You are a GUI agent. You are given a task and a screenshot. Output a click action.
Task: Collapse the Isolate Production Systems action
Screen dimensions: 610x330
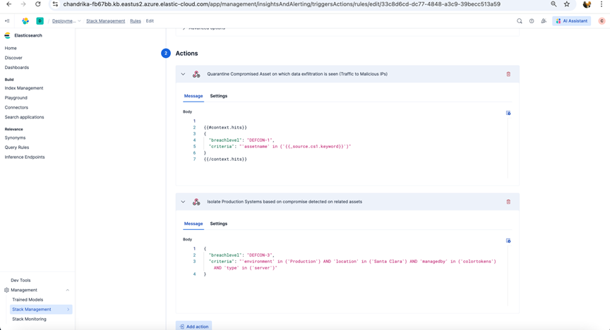[x=183, y=202]
